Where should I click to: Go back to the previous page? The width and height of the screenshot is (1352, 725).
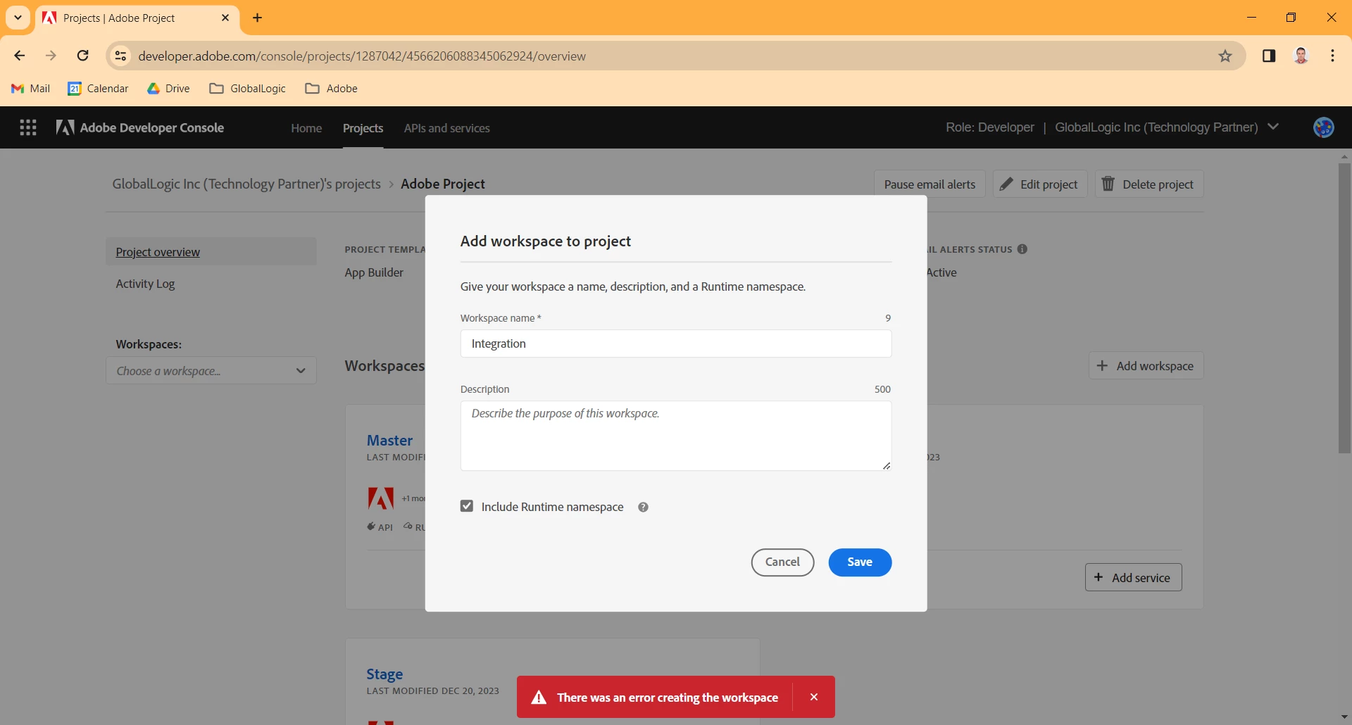point(20,56)
